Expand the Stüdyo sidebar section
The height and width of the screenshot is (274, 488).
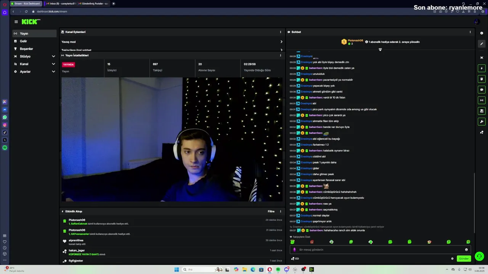(x=53, y=56)
